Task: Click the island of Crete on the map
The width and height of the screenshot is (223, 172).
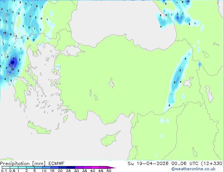Action: pos(39,128)
